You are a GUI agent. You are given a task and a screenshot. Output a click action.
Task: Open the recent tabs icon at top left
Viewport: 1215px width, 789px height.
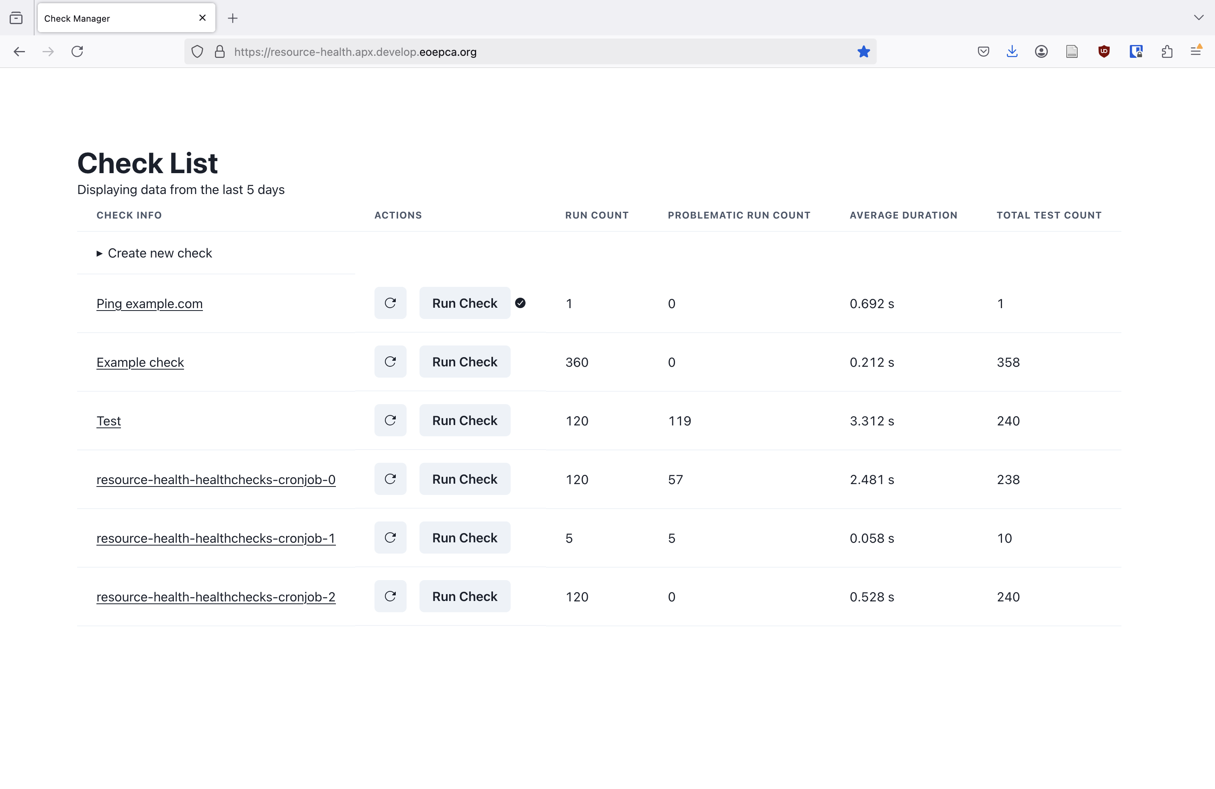pyautogui.click(x=16, y=18)
